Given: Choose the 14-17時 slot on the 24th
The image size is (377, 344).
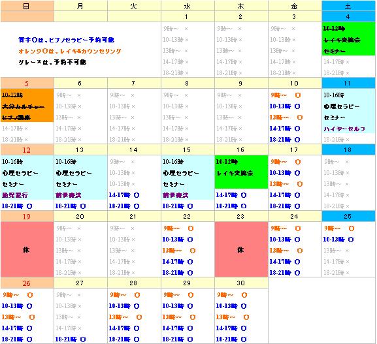Looking at the screenshot, I should tap(285, 262).
